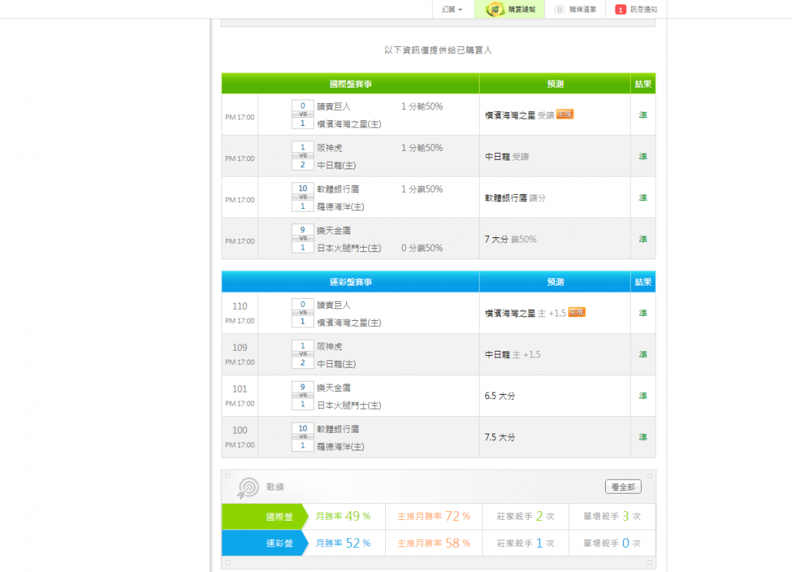The height and width of the screenshot is (572, 792).
Task: Click the 1 分輸50% handicap beside 讀賣巨人
Action: [x=422, y=106]
